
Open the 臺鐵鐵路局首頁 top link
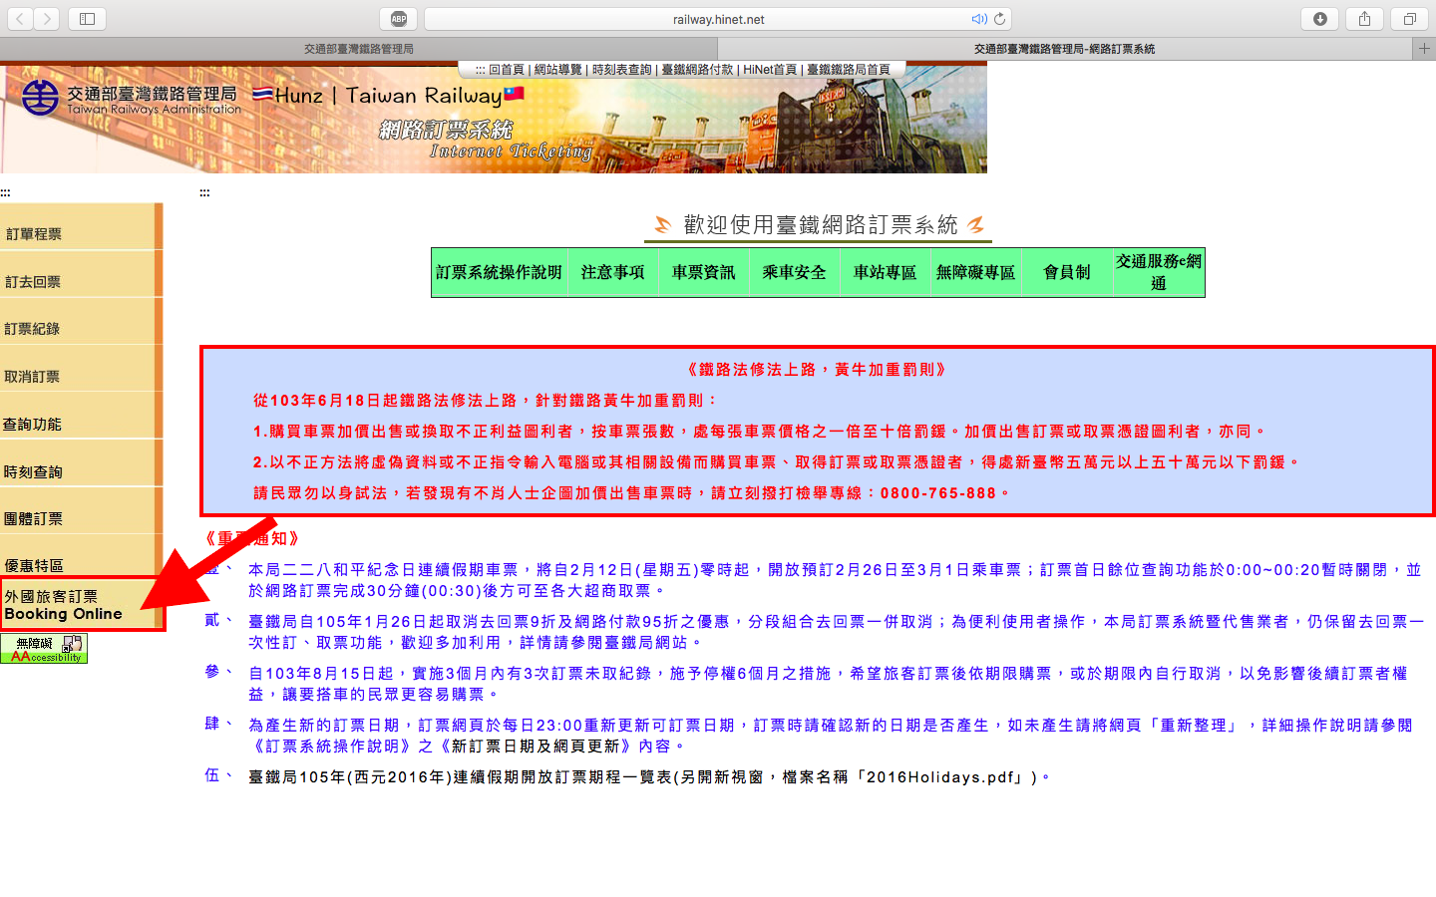coord(849,70)
